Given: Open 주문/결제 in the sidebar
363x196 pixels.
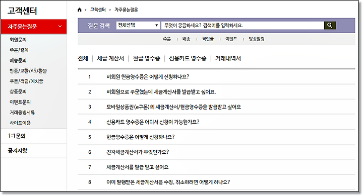Looking at the screenshot, I should coord(19,50).
